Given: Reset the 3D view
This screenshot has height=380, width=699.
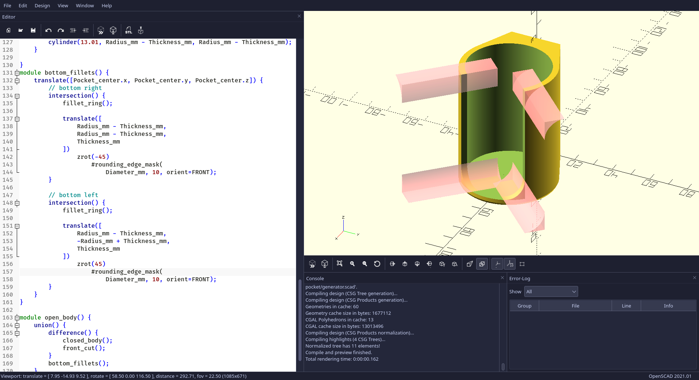Looking at the screenshot, I should (377, 264).
